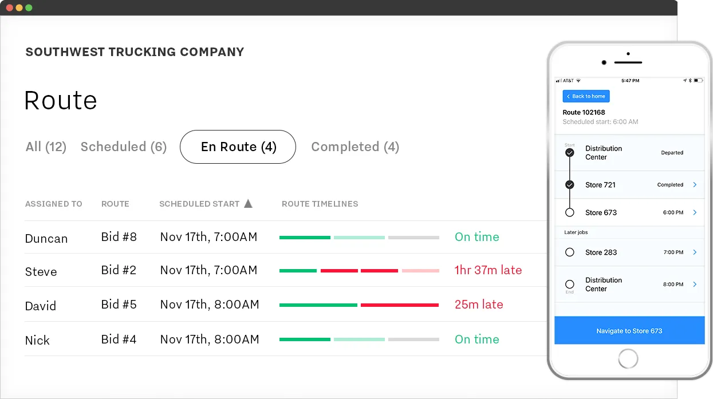This screenshot has width=713, height=399.
Task: Click Duncan's green route timeline progress bar
Action: [x=305, y=237]
